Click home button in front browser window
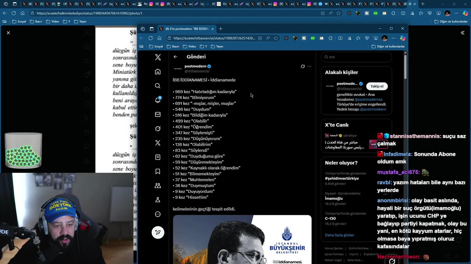This screenshot has height=264, width=471. click(x=159, y=38)
